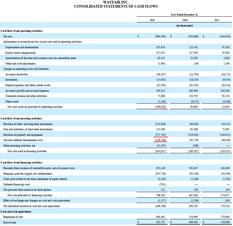Click the 2019 column header
The width and height of the screenshot is (233, 226).
coord(152,20)
